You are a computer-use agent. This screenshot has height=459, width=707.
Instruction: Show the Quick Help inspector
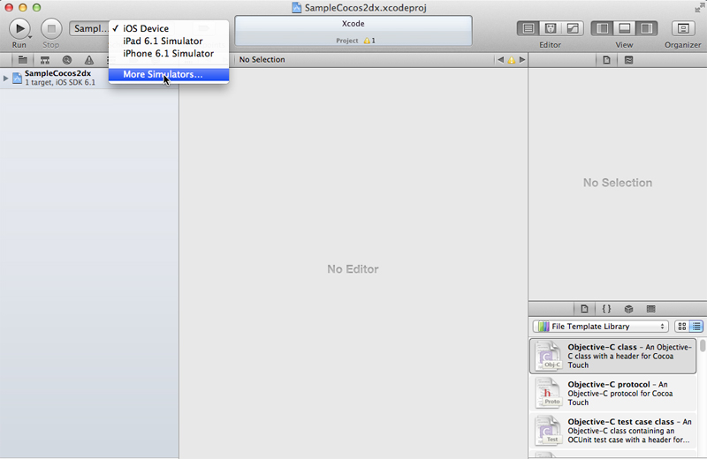click(628, 60)
